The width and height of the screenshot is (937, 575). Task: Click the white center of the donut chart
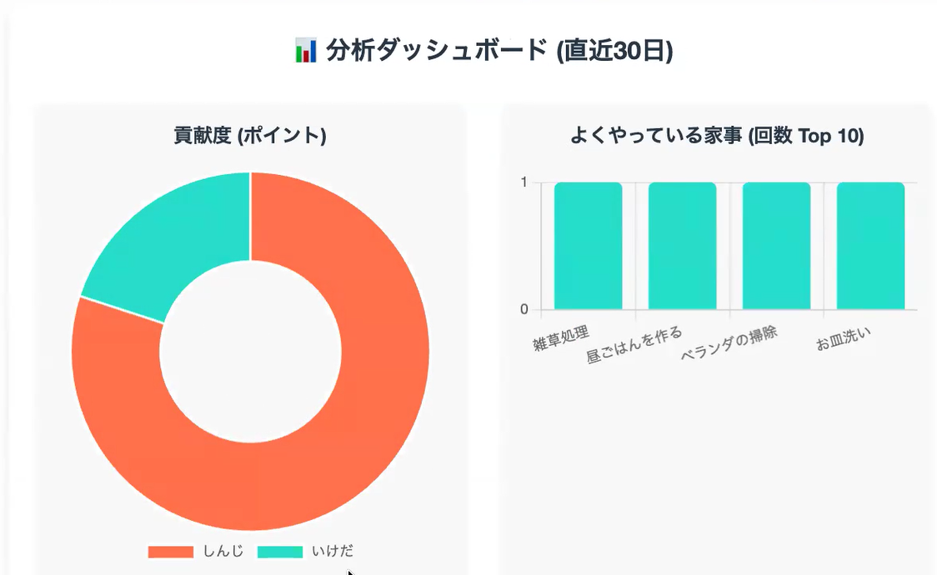point(250,352)
